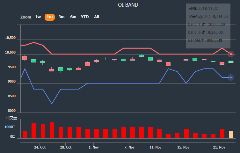The width and height of the screenshot is (240, 153).
Task: Show All data range
Action: click(x=97, y=17)
